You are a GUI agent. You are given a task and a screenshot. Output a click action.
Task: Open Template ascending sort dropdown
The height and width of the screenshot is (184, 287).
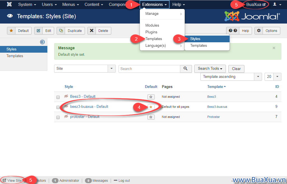[231, 77]
